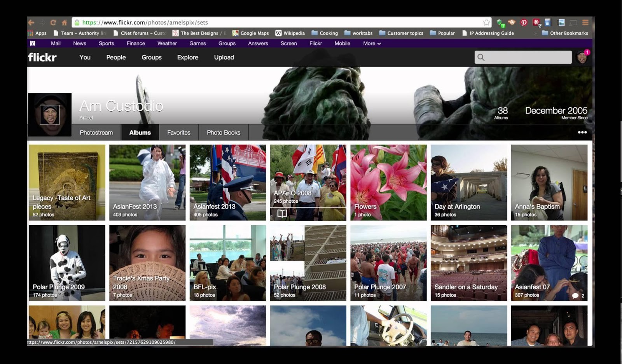Open Explore in the Flickr navigation

click(x=187, y=57)
